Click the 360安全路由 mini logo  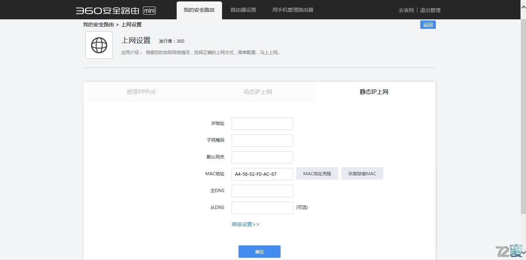tap(114, 10)
